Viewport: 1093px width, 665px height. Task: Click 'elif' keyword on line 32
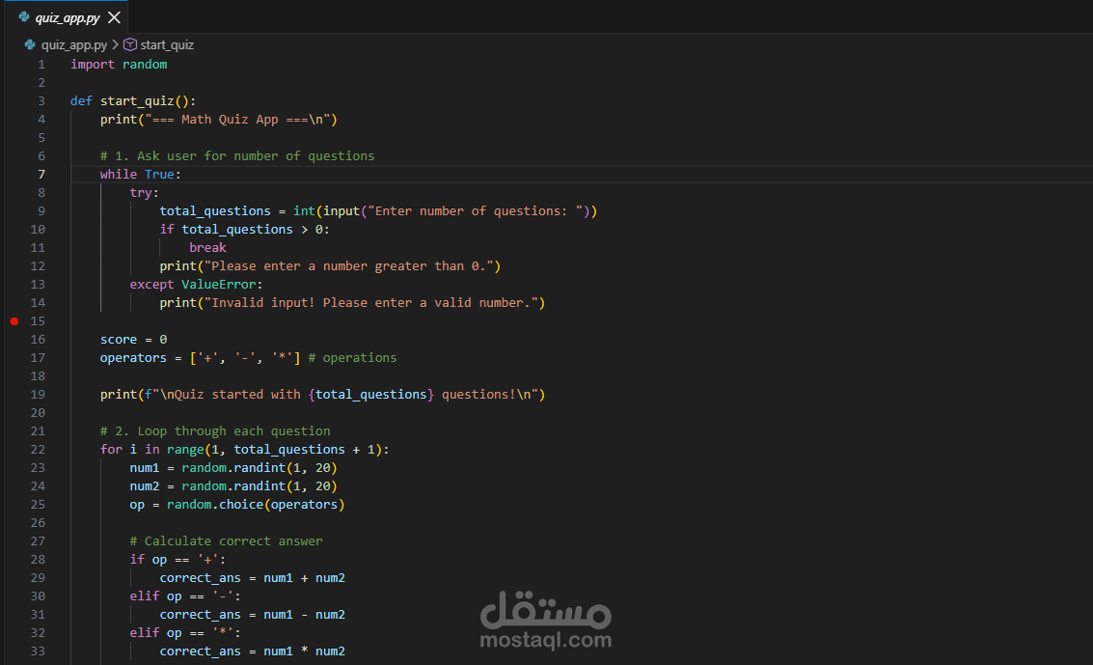point(145,633)
